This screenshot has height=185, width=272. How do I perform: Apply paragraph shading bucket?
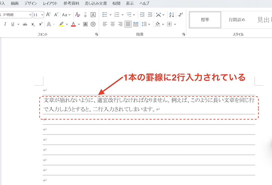coord(158,24)
